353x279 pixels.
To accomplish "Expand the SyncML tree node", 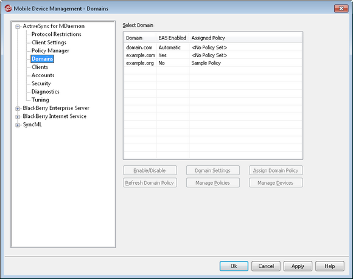I will pos(18,125).
